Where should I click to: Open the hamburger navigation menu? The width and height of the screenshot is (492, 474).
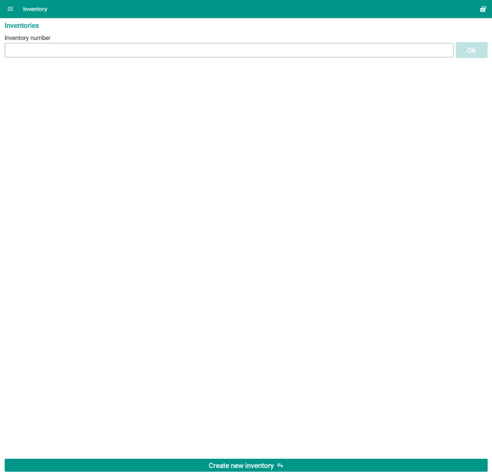pos(10,9)
